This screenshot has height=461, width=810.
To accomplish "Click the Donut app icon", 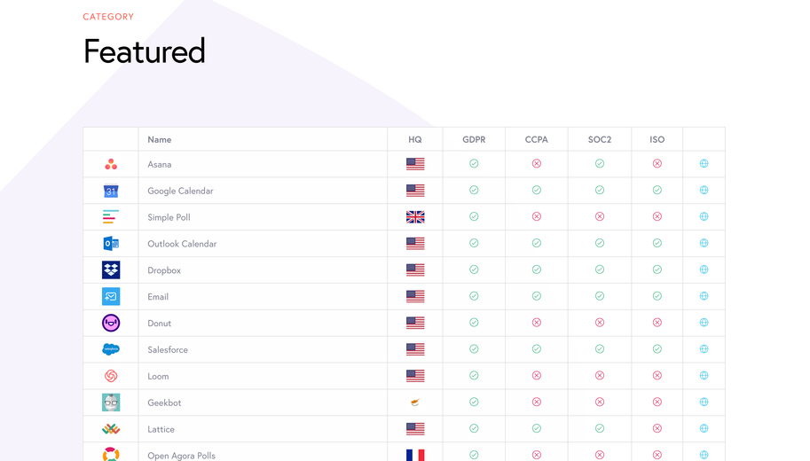I will (111, 323).
